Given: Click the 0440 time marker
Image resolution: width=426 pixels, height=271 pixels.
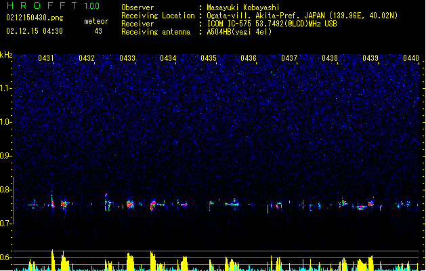Looking at the screenshot, I should click(411, 58).
